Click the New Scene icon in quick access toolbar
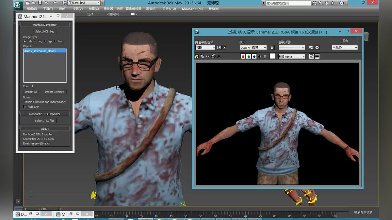The height and width of the screenshot is (220, 392). click(28, 3)
